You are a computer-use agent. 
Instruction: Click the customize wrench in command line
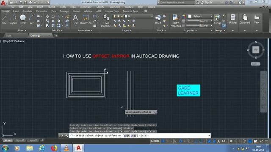[66, 136]
